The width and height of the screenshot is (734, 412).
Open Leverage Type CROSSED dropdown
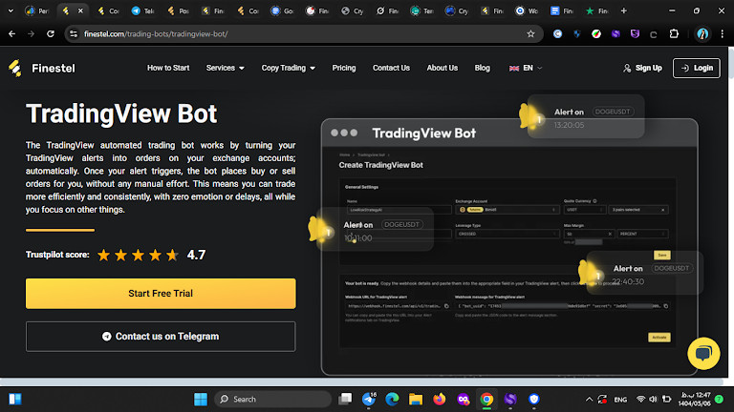(507, 234)
